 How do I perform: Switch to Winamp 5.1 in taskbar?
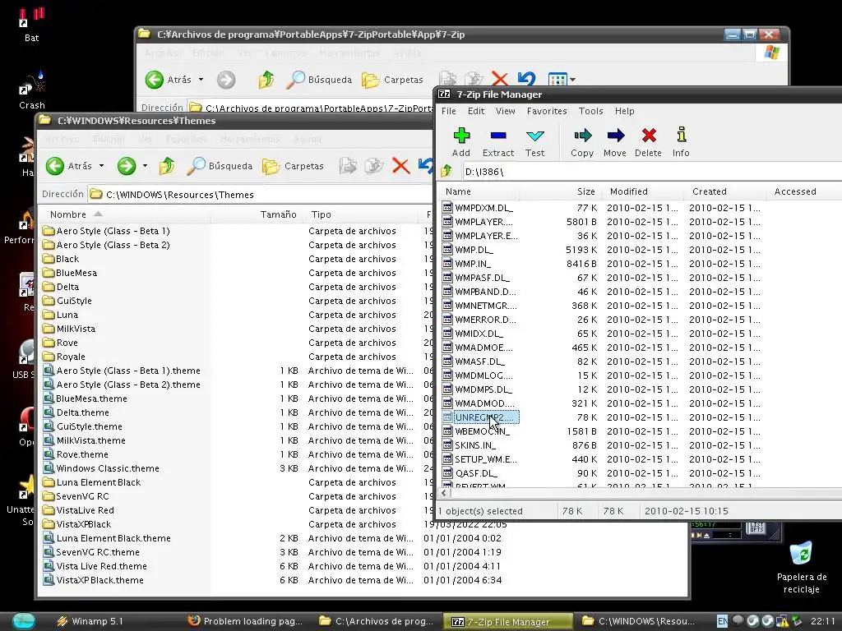tap(90, 621)
